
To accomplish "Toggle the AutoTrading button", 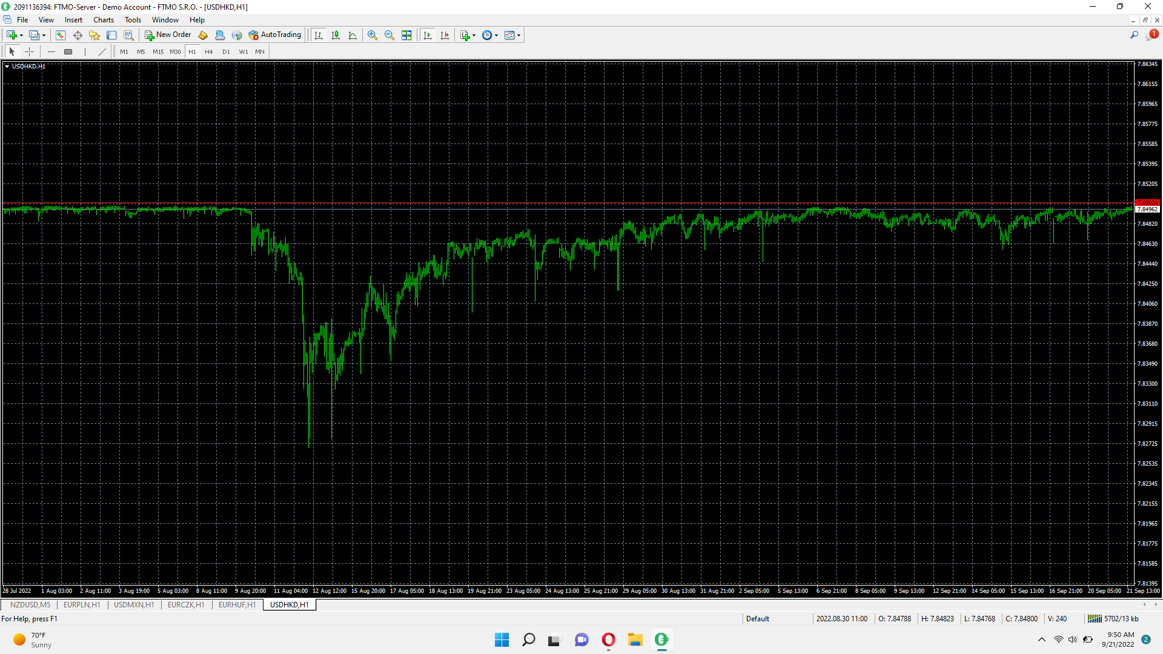I will pyautogui.click(x=275, y=35).
